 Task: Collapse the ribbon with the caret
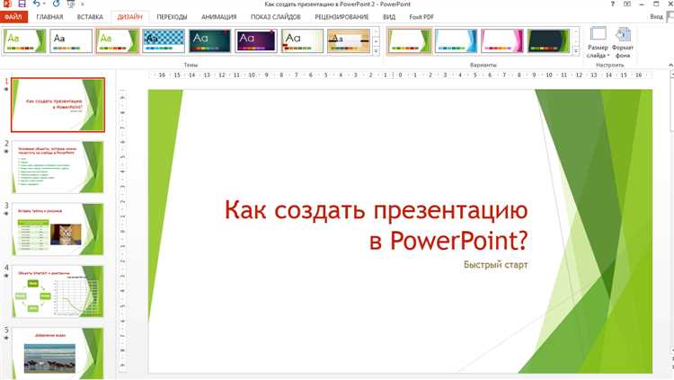(x=670, y=65)
